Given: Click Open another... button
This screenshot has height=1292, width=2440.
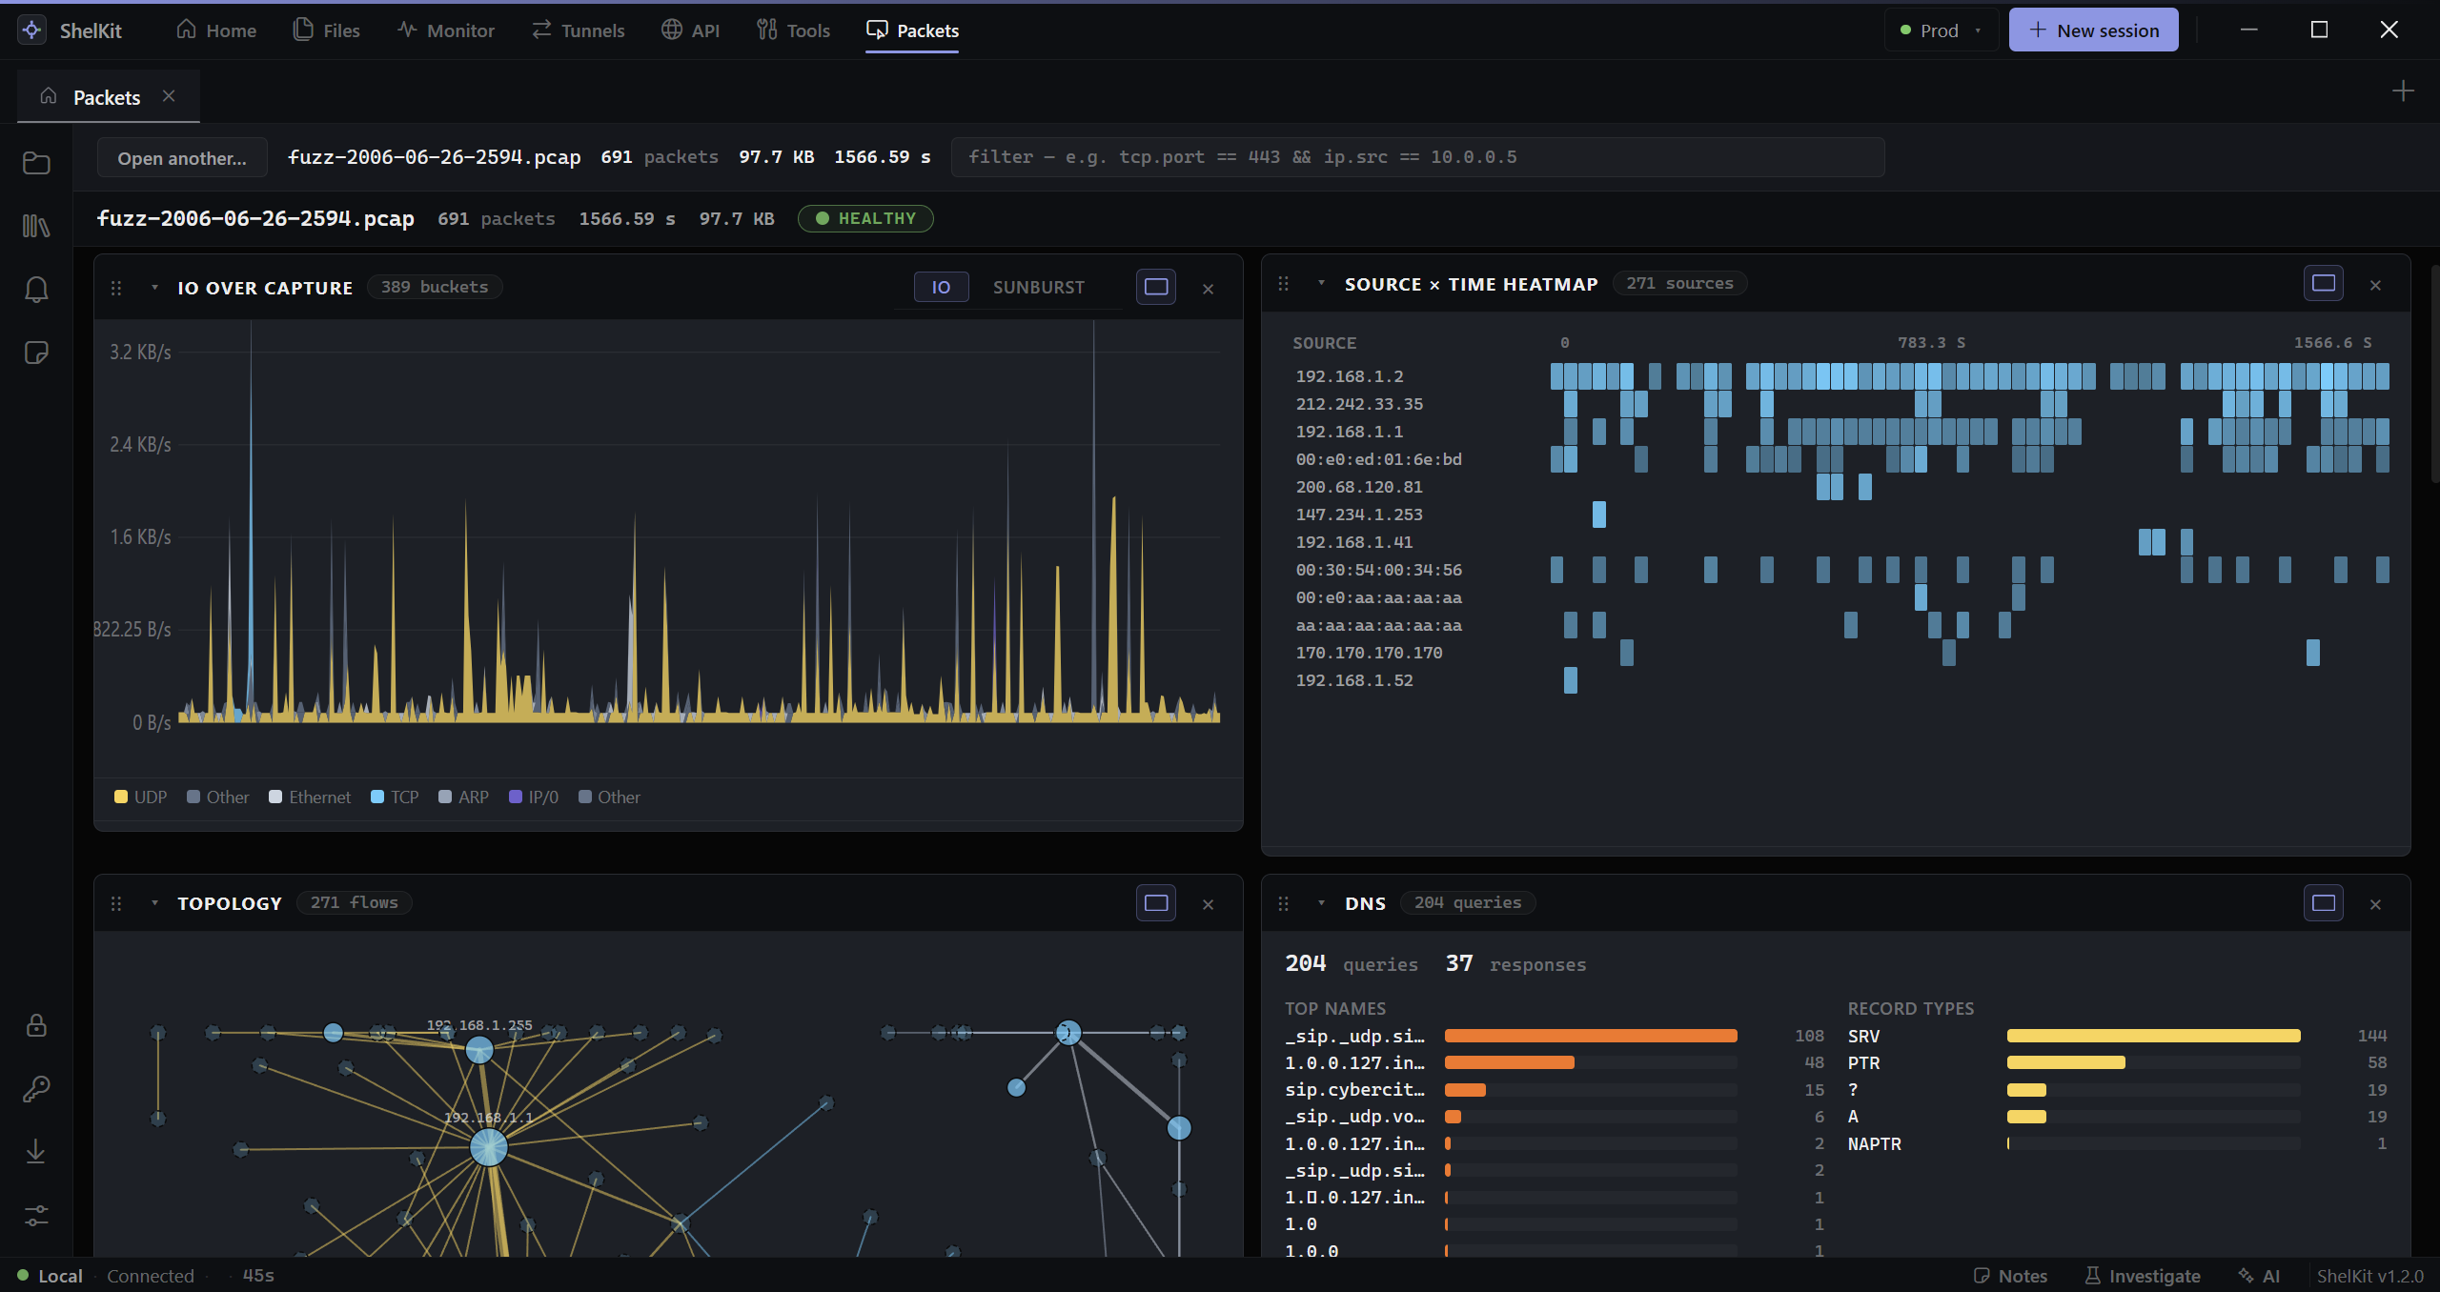Looking at the screenshot, I should click(x=182, y=157).
